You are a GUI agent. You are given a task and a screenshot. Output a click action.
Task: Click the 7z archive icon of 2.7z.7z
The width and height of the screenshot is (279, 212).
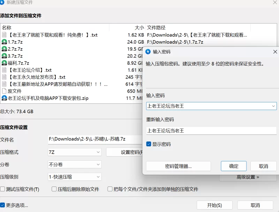click(4, 49)
